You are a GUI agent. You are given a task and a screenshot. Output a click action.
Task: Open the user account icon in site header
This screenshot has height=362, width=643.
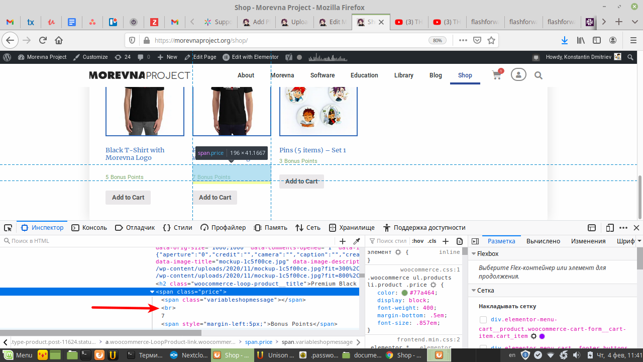click(x=518, y=75)
